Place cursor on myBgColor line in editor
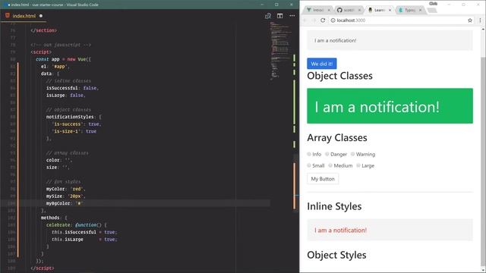The width and height of the screenshot is (486, 273). coord(65,203)
